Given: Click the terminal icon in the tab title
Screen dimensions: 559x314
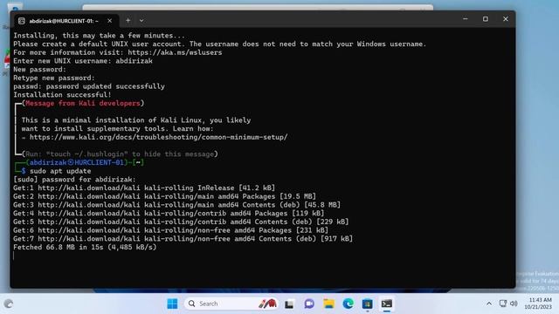Looking at the screenshot, I should [x=21, y=21].
